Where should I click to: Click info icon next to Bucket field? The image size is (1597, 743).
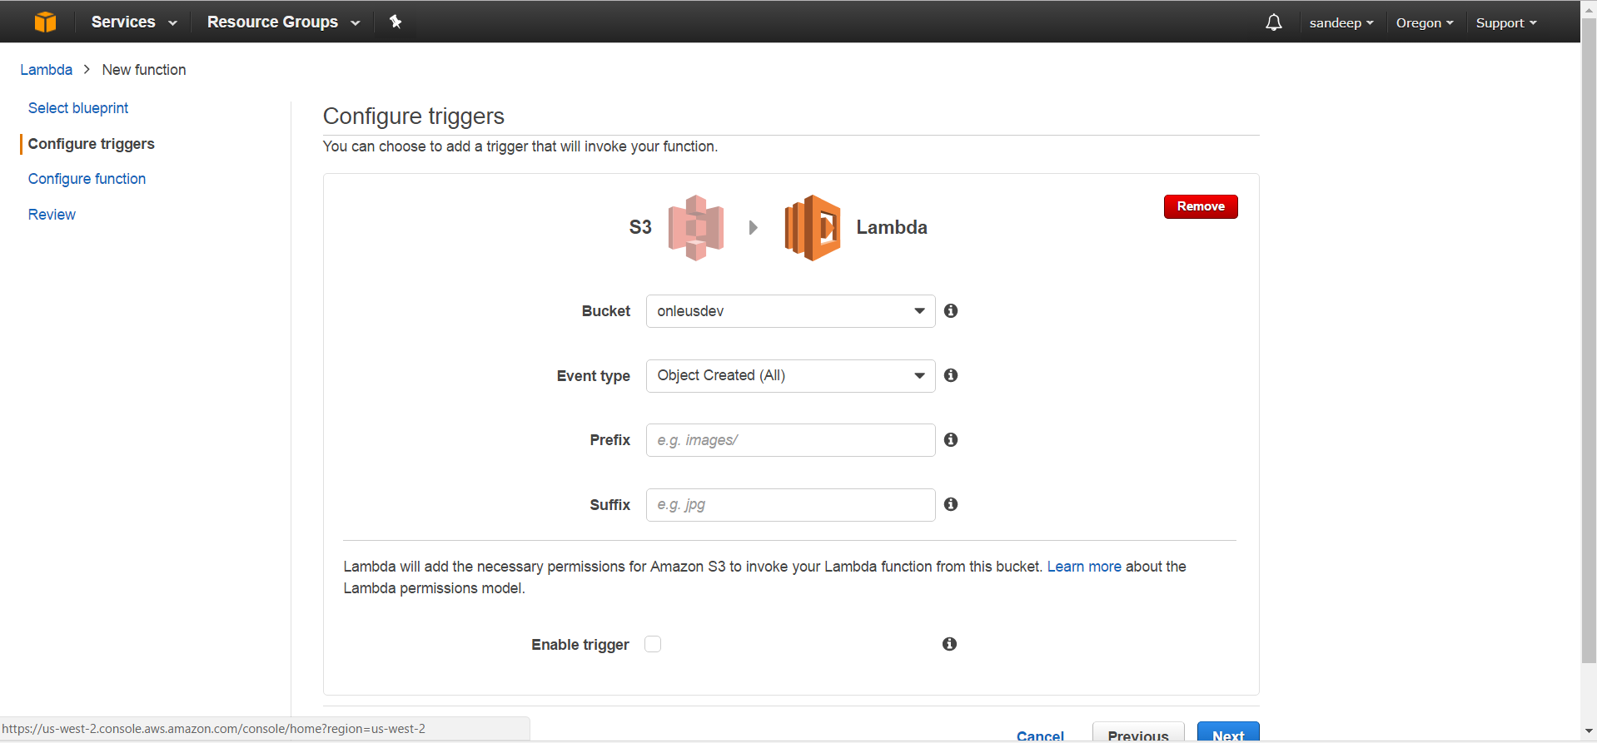coord(951,310)
